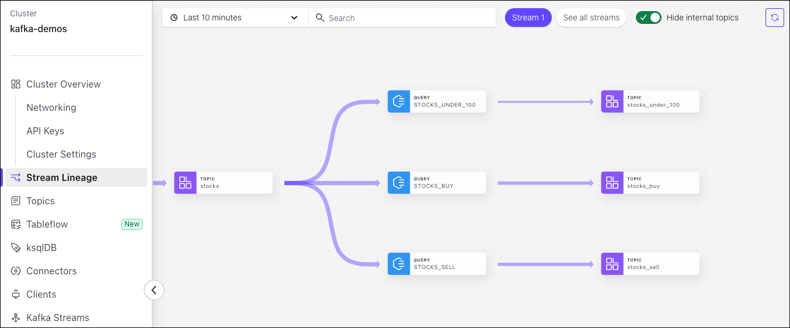Open API Keys under Cluster Overview
The image size is (790, 328).
point(45,131)
